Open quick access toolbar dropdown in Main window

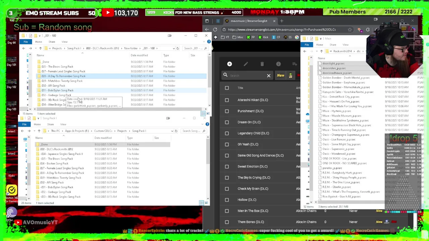coord(321,38)
